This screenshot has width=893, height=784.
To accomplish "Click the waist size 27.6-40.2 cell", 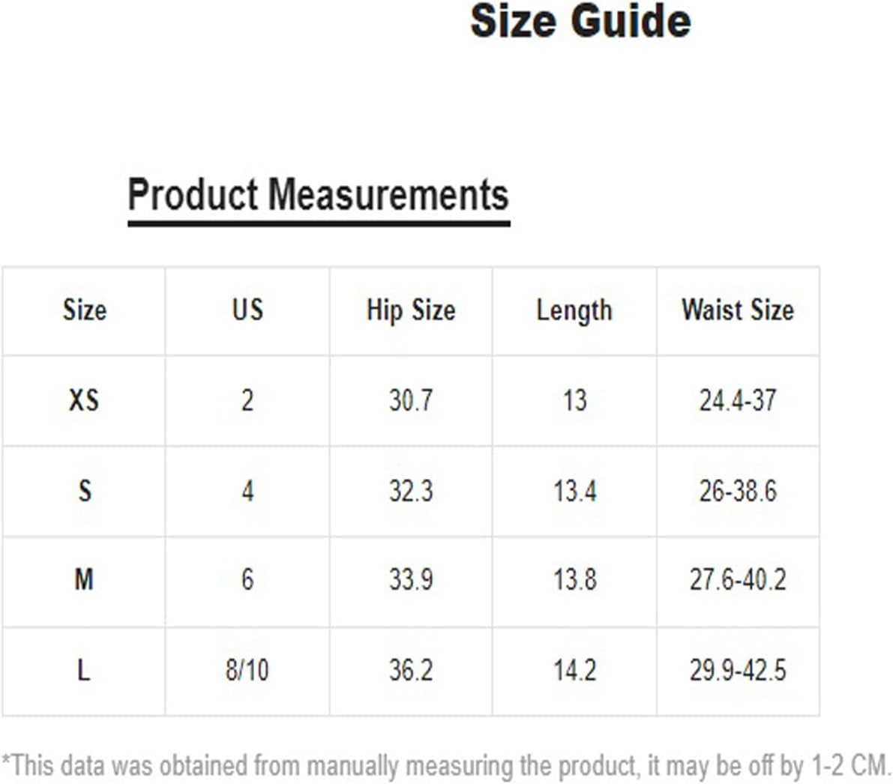I will click(x=738, y=580).
